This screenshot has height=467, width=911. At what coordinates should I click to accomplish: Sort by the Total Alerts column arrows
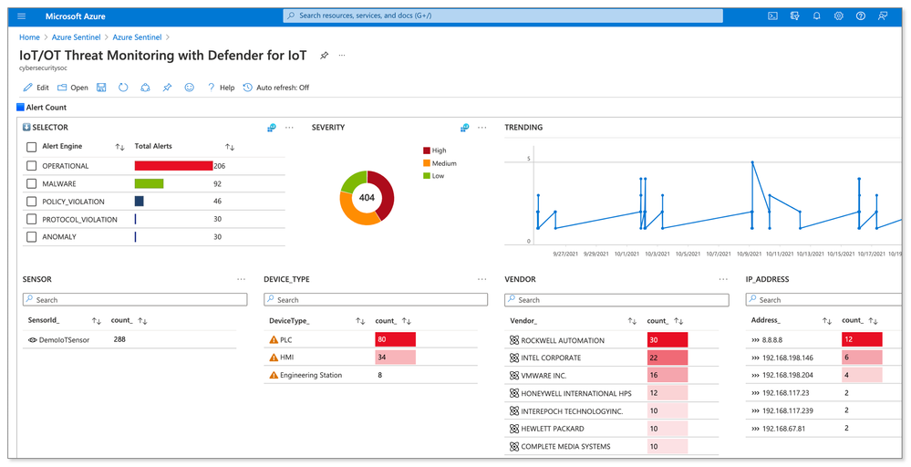tap(230, 147)
